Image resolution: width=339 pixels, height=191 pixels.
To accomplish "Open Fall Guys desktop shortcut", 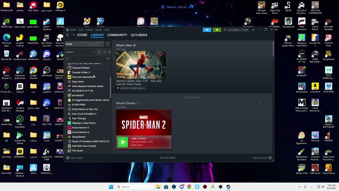I will (315, 137).
